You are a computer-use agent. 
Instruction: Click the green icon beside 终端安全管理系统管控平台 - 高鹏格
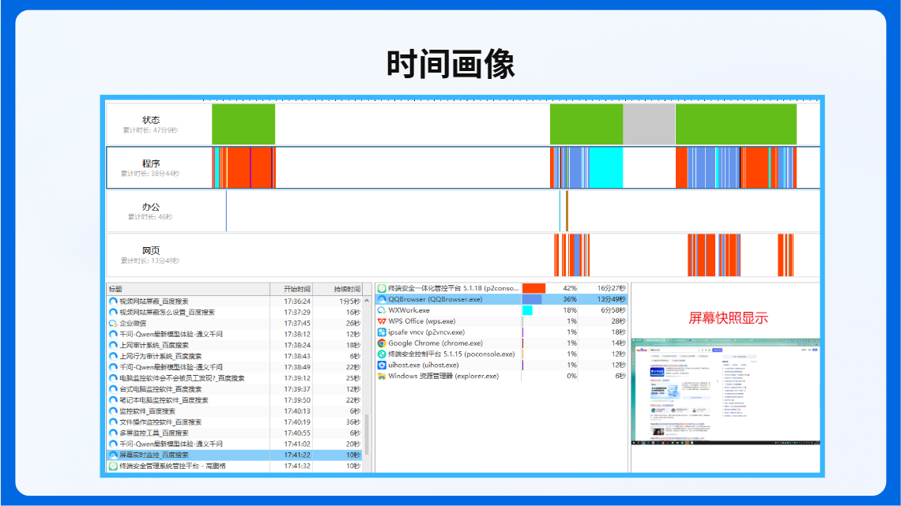coord(113,466)
